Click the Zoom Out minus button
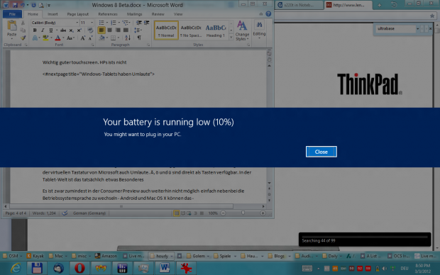 click(223, 213)
